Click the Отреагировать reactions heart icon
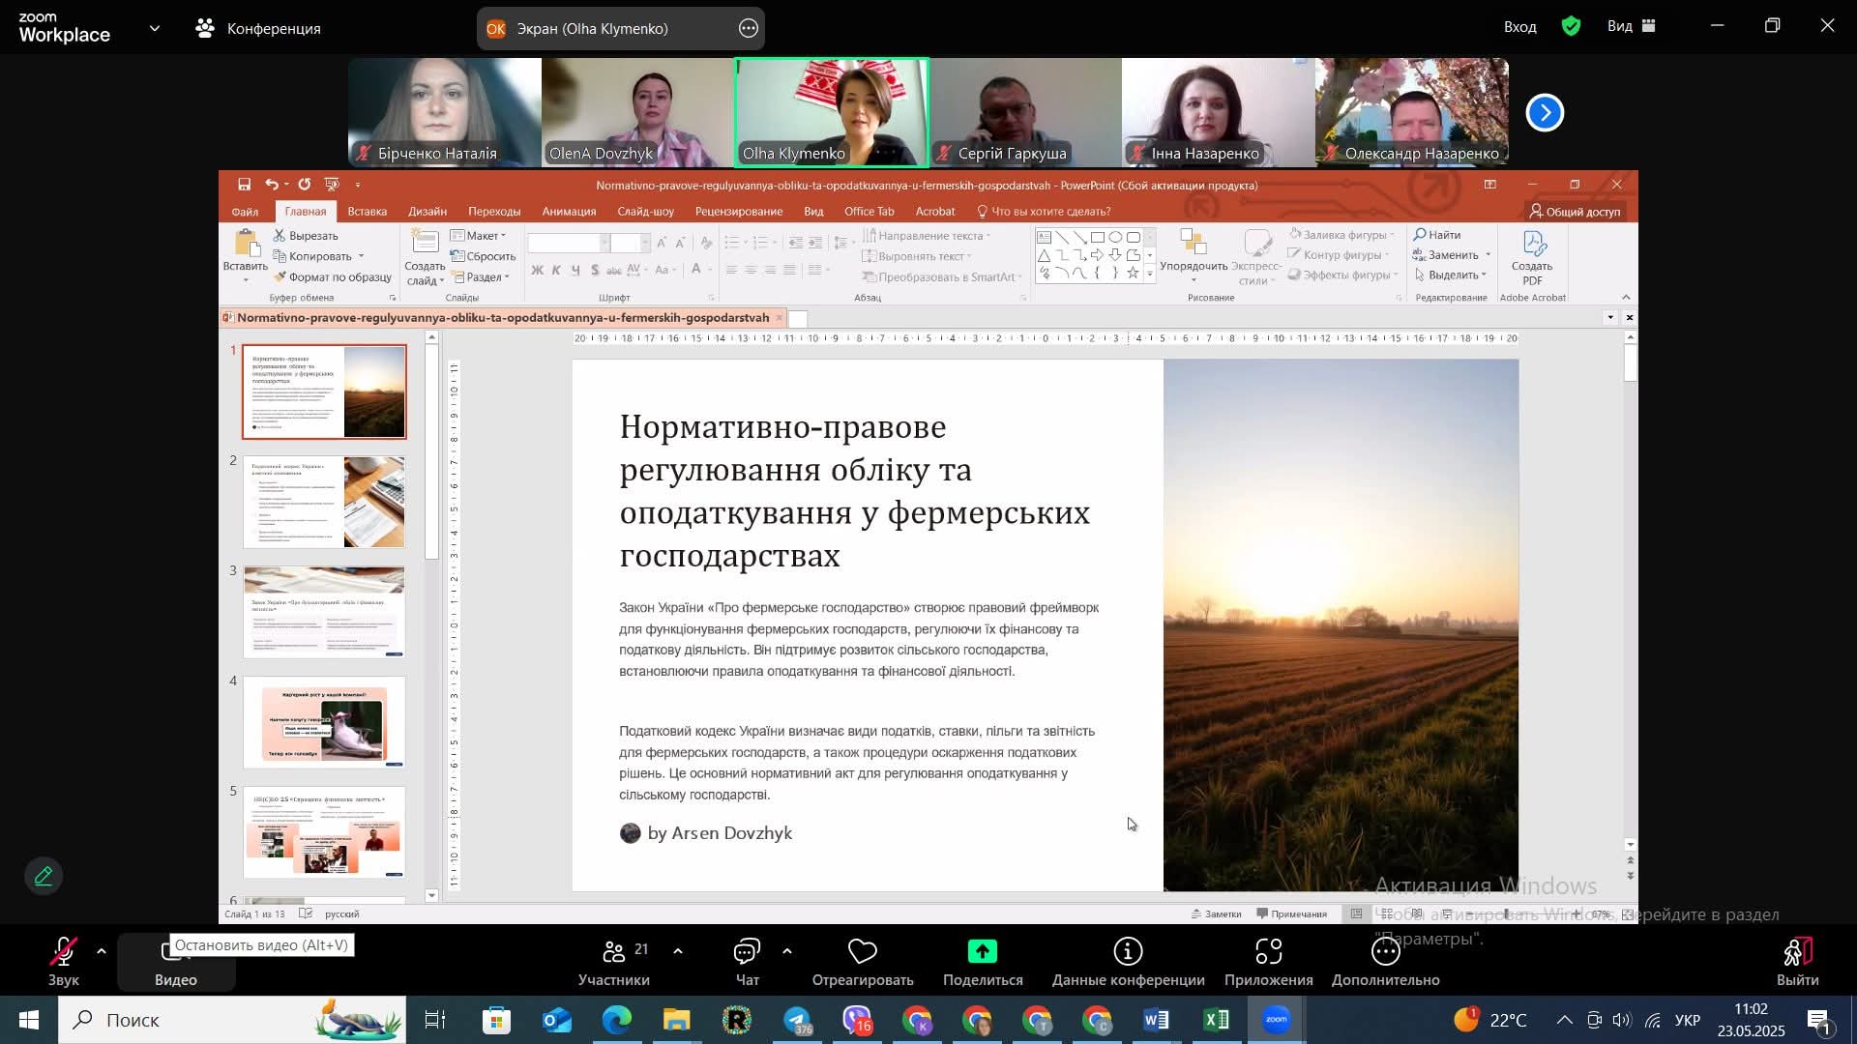 click(862, 952)
